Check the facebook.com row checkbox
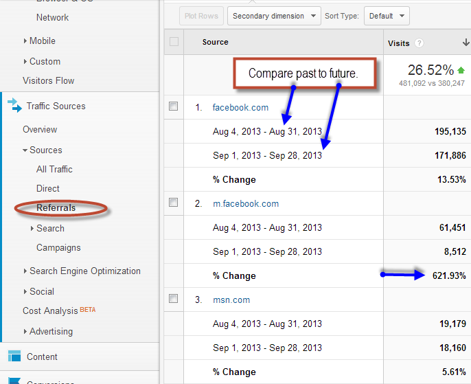Viewport: 471px width, 384px height. 173,106
